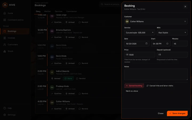
Task: Click the Start time 04:00 PM text
Action: click(x=157, y=44)
